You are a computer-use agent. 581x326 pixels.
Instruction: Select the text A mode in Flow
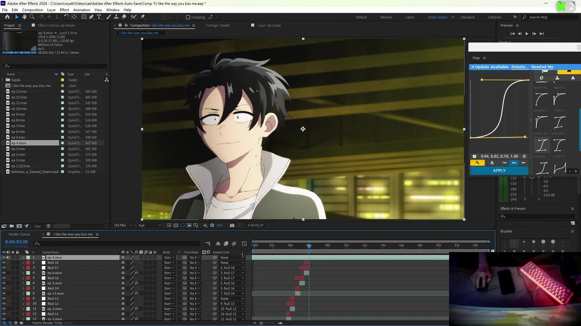point(492,163)
